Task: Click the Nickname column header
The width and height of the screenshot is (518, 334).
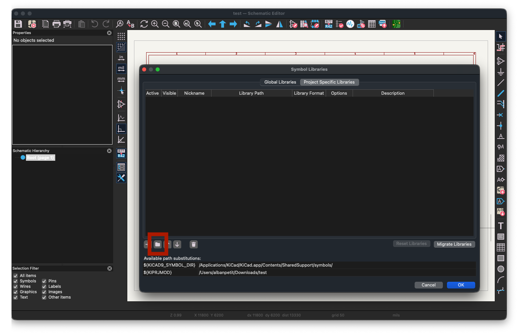Action: tap(194, 93)
